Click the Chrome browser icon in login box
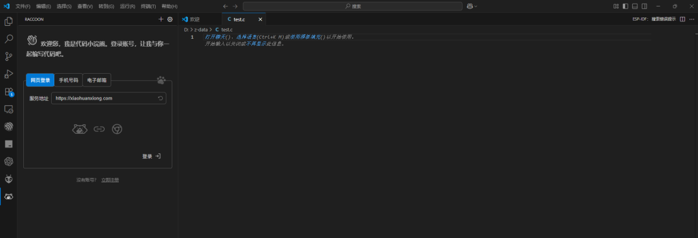The height and width of the screenshot is (238, 698). (117, 129)
